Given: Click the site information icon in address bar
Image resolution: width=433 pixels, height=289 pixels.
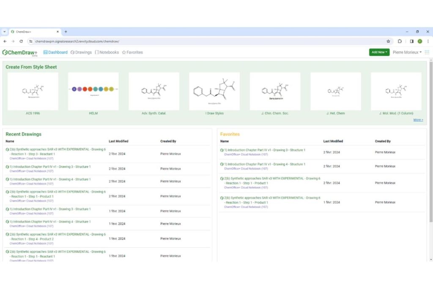Looking at the screenshot, I should click(31, 41).
